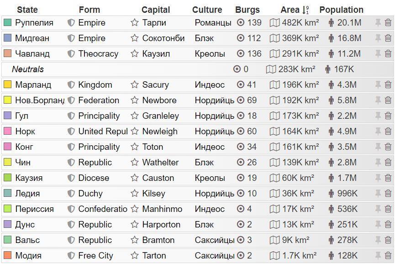
Task: Click the shield emblem icon for Гул
Action: pyautogui.click(x=71, y=116)
